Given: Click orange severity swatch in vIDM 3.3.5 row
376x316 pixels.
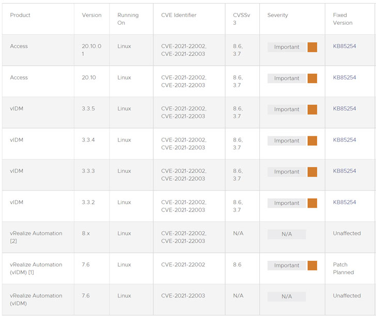Looking at the screenshot, I should (312, 109).
